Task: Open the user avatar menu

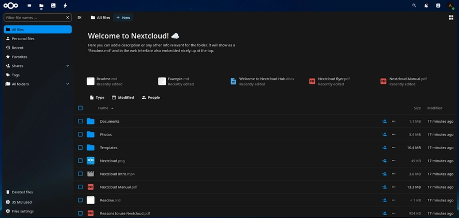Action: 450,6
